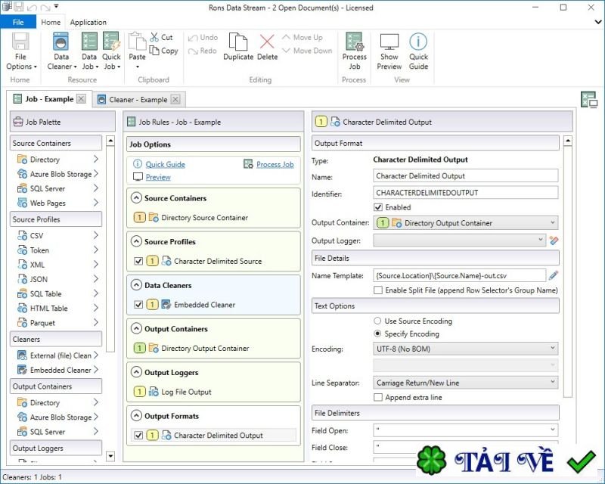605x484 pixels.
Task: Open the Line Separator dropdown
Action: [x=465, y=383]
